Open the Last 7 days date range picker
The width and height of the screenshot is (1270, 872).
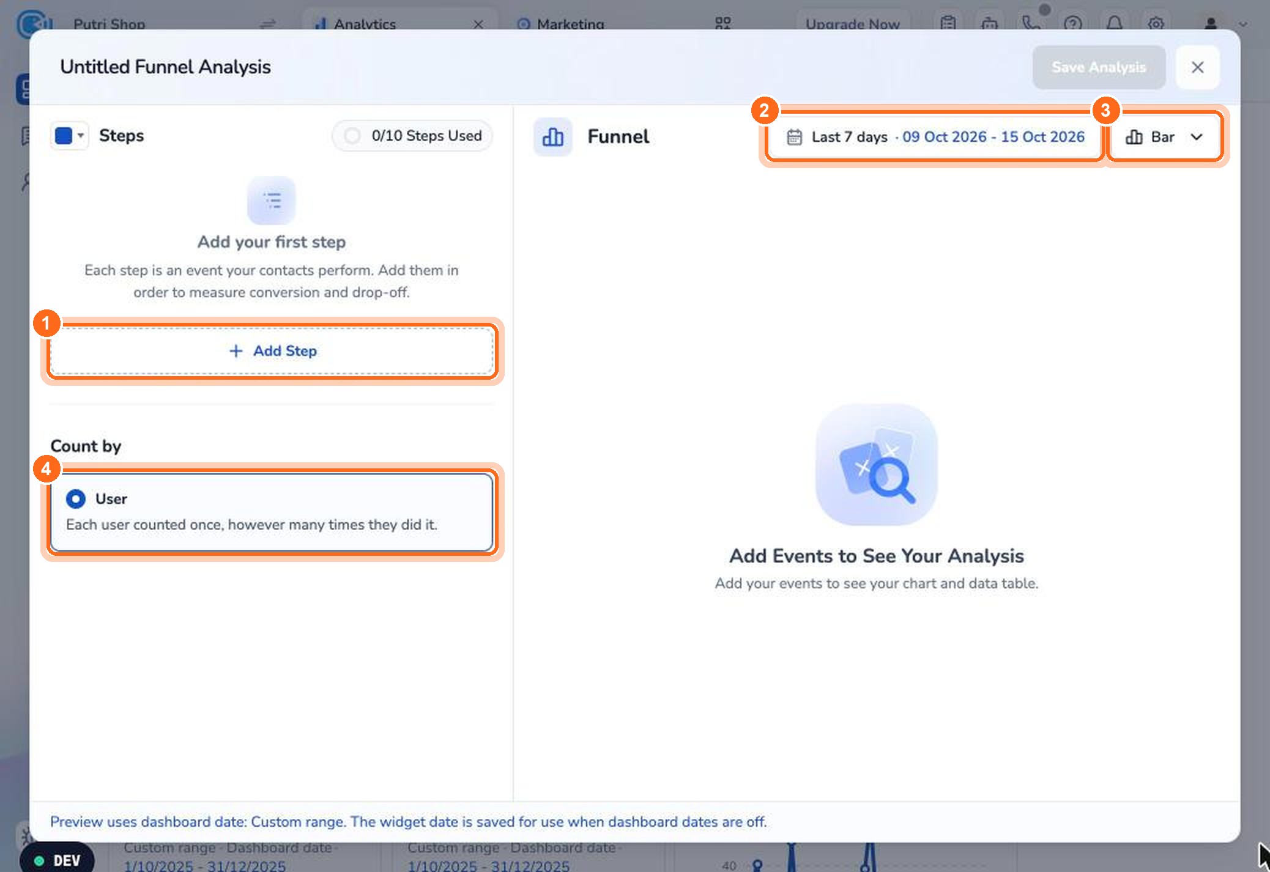click(934, 137)
